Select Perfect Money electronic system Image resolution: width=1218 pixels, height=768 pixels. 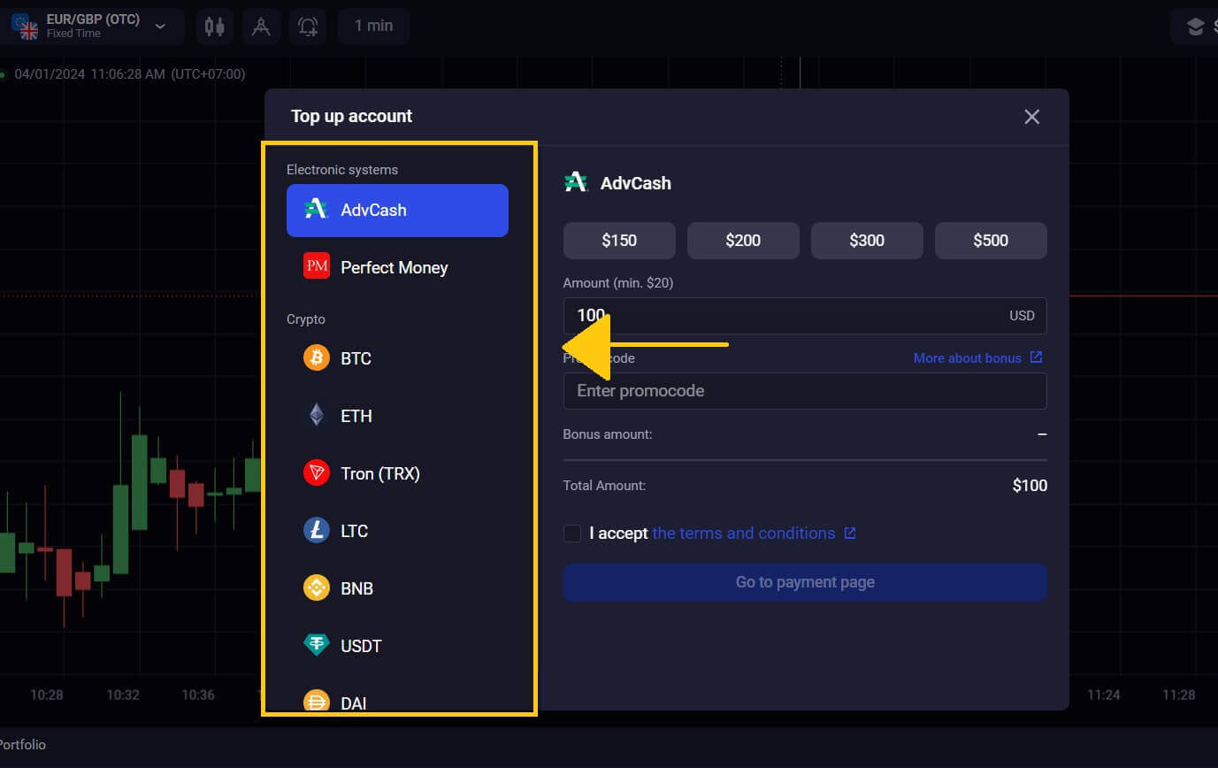pyautogui.click(x=394, y=267)
